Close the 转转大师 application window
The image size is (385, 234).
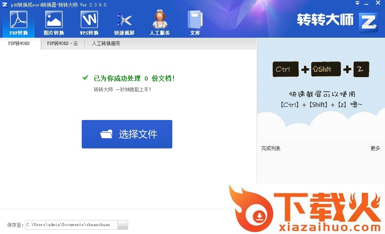pos(378,3)
